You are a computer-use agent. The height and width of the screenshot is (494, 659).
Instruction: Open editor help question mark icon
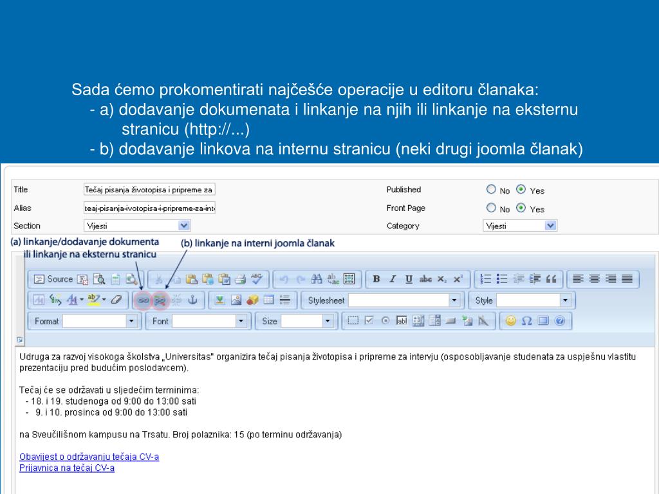[x=559, y=321]
